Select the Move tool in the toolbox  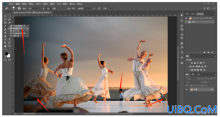(5, 16)
